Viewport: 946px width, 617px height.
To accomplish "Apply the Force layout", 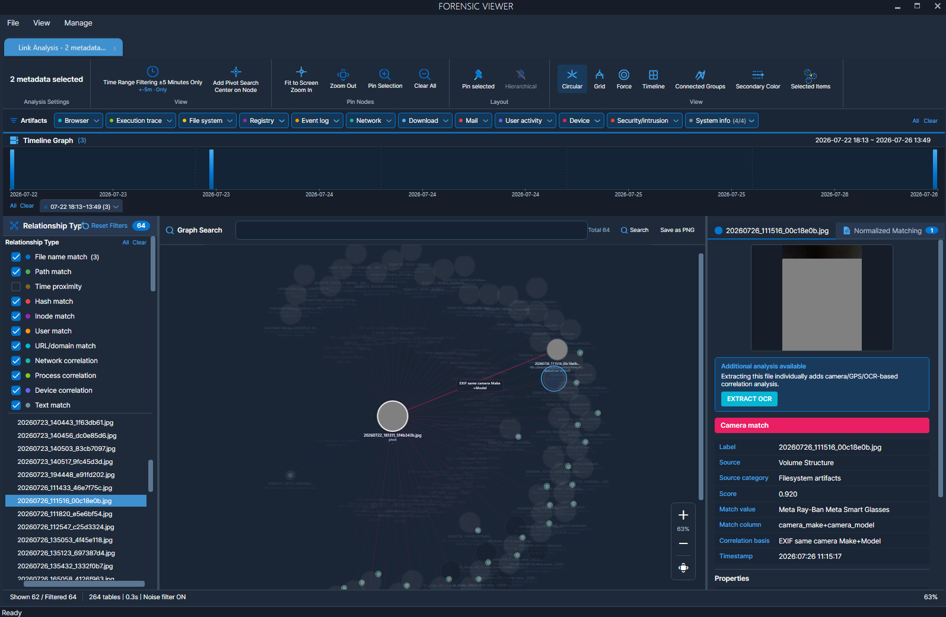I will click(x=624, y=79).
